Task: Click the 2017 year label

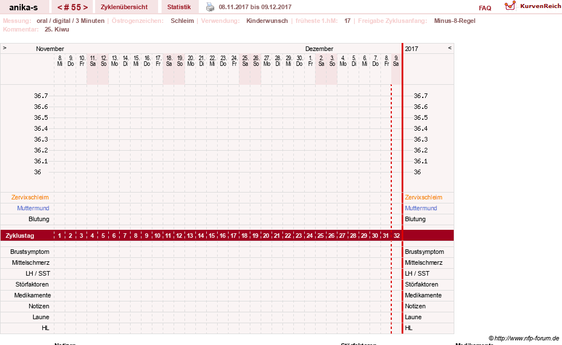Action: pyautogui.click(x=411, y=49)
